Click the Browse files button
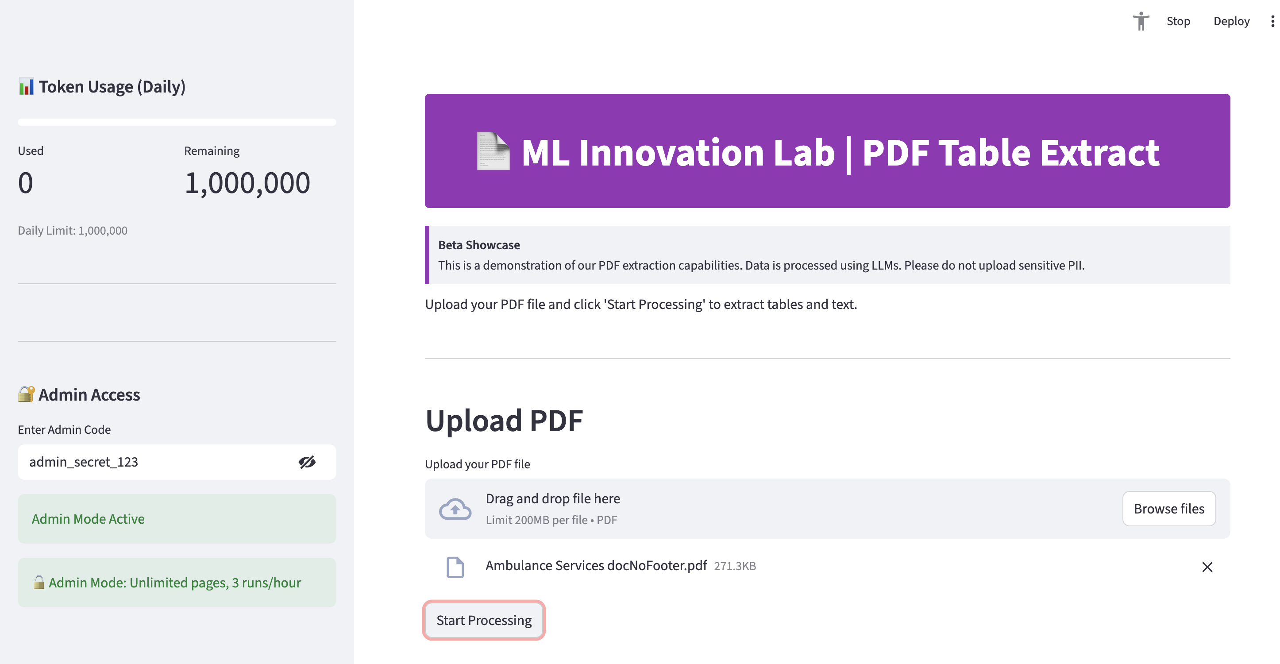Image resolution: width=1280 pixels, height=664 pixels. [x=1169, y=509]
